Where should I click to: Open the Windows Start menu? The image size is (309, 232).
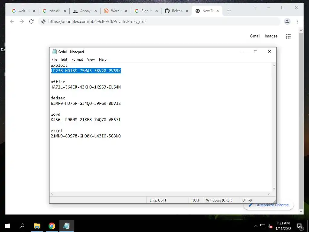click(7, 226)
